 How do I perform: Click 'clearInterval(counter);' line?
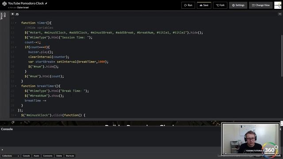[49, 57]
